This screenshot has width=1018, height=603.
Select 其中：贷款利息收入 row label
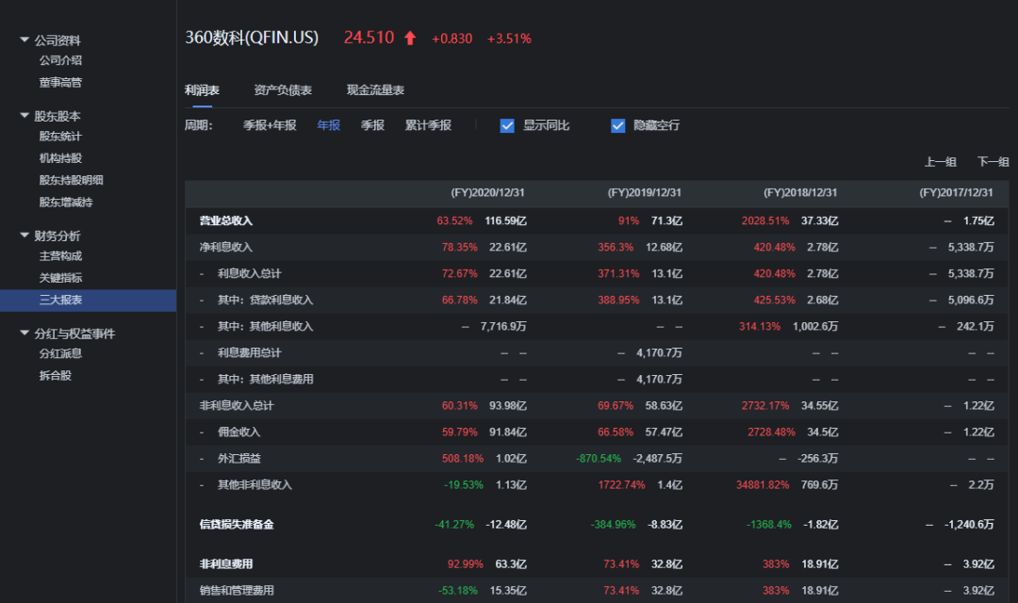point(266,300)
